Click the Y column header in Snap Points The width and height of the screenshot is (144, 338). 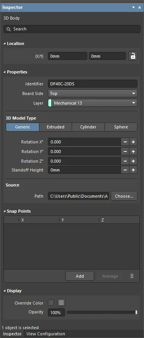[79, 220]
